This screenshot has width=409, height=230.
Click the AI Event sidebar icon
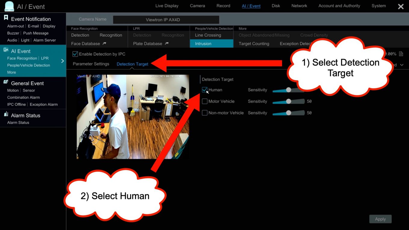(x=6, y=50)
